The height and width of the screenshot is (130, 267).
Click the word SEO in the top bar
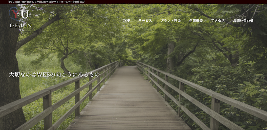click(x=82, y=2)
